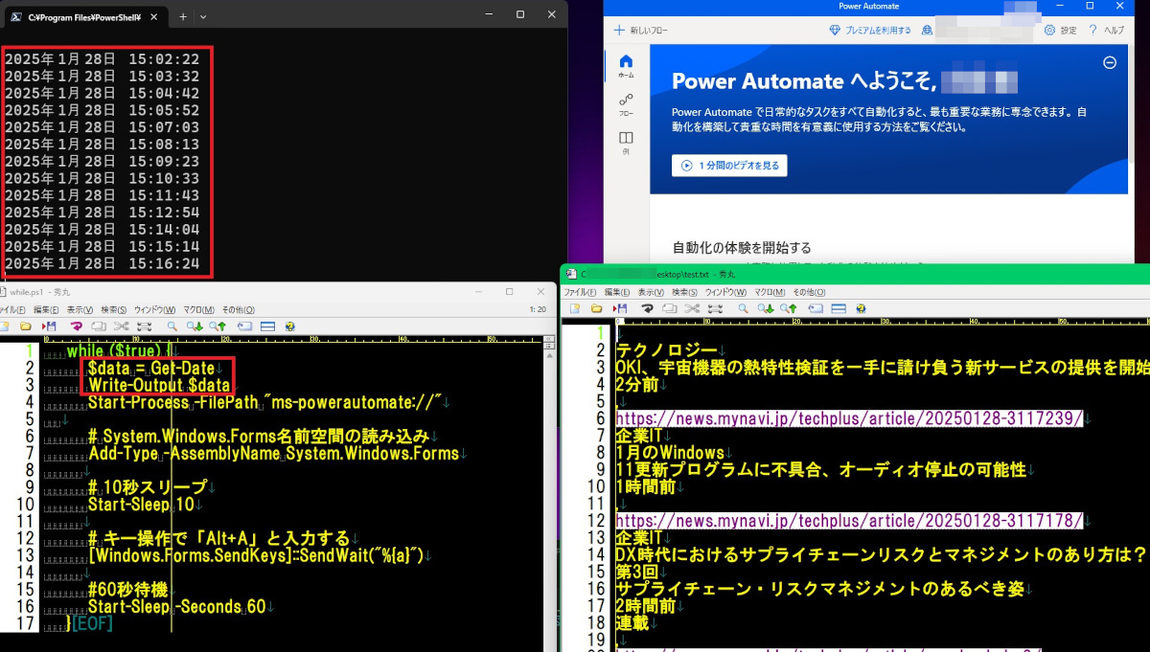Play 1 分間のビデオを見る video button

tap(729, 166)
